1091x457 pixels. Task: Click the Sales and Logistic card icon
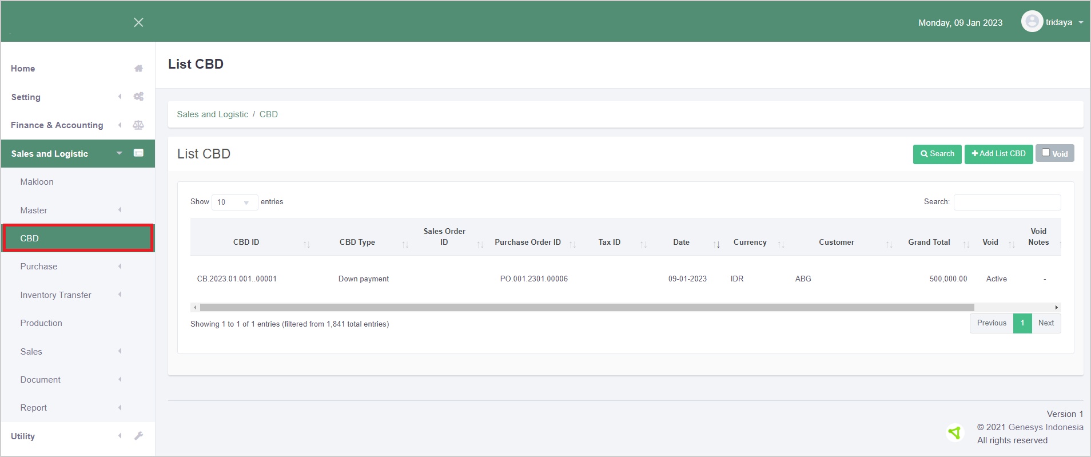pyautogui.click(x=138, y=153)
